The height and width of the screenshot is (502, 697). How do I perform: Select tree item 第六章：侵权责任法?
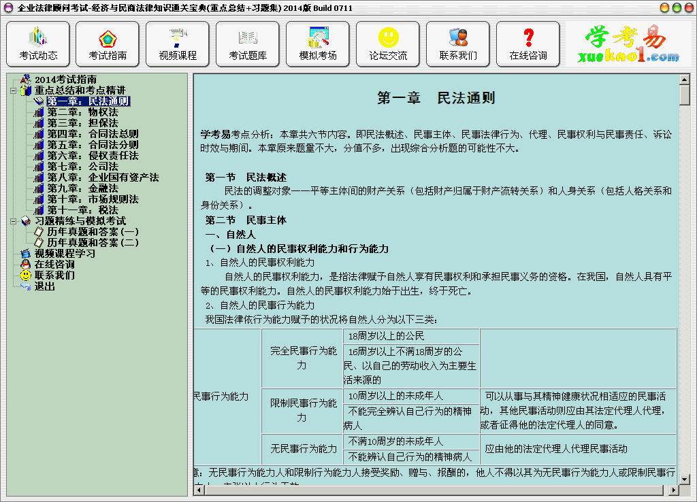click(x=93, y=156)
